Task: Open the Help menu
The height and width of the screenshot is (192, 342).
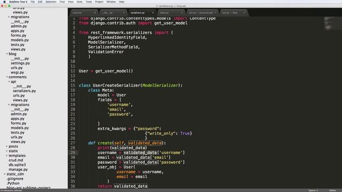Action: (x=121, y=2)
